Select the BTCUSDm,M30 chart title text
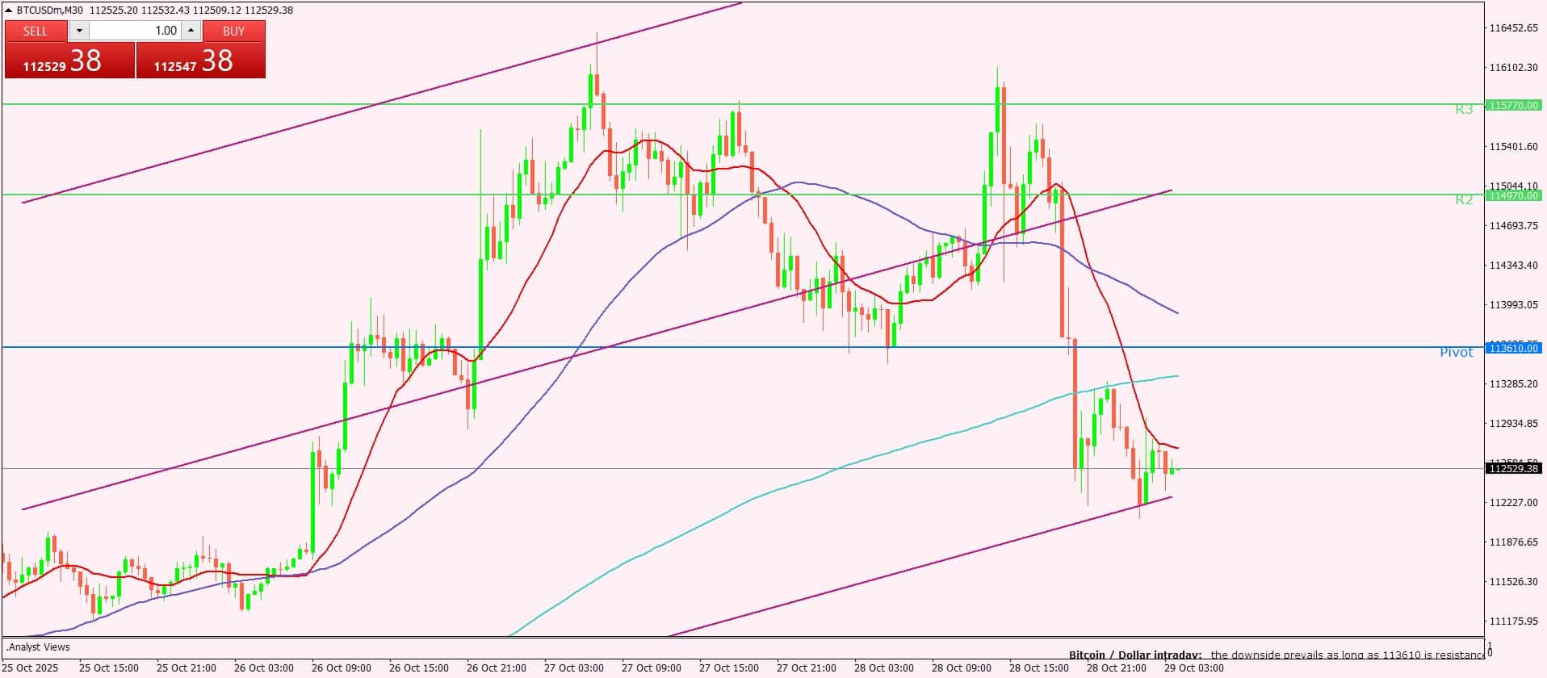Image resolution: width=1547 pixels, height=678 pixels. point(50,10)
